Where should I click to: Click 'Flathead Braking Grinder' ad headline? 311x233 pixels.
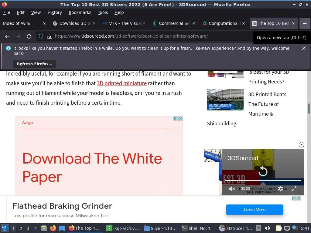click(62, 206)
